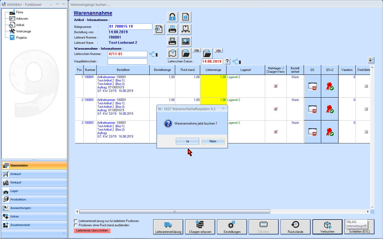Click the question mark beside Lieferschein Datum
This screenshot has width=383, height=239.
pyautogui.click(x=227, y=61)
